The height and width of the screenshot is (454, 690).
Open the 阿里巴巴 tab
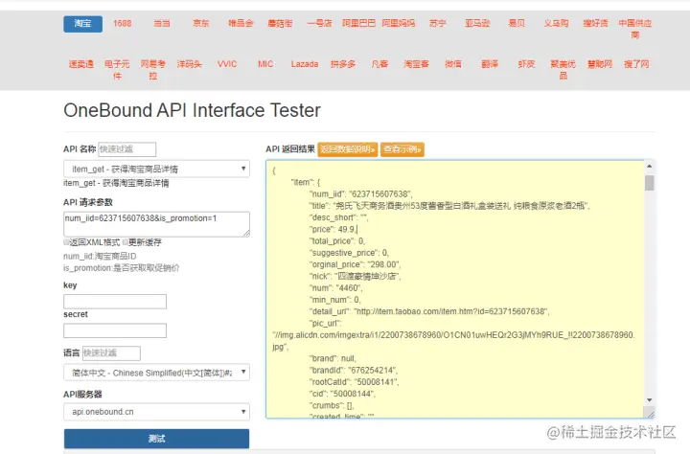(358, 24)
